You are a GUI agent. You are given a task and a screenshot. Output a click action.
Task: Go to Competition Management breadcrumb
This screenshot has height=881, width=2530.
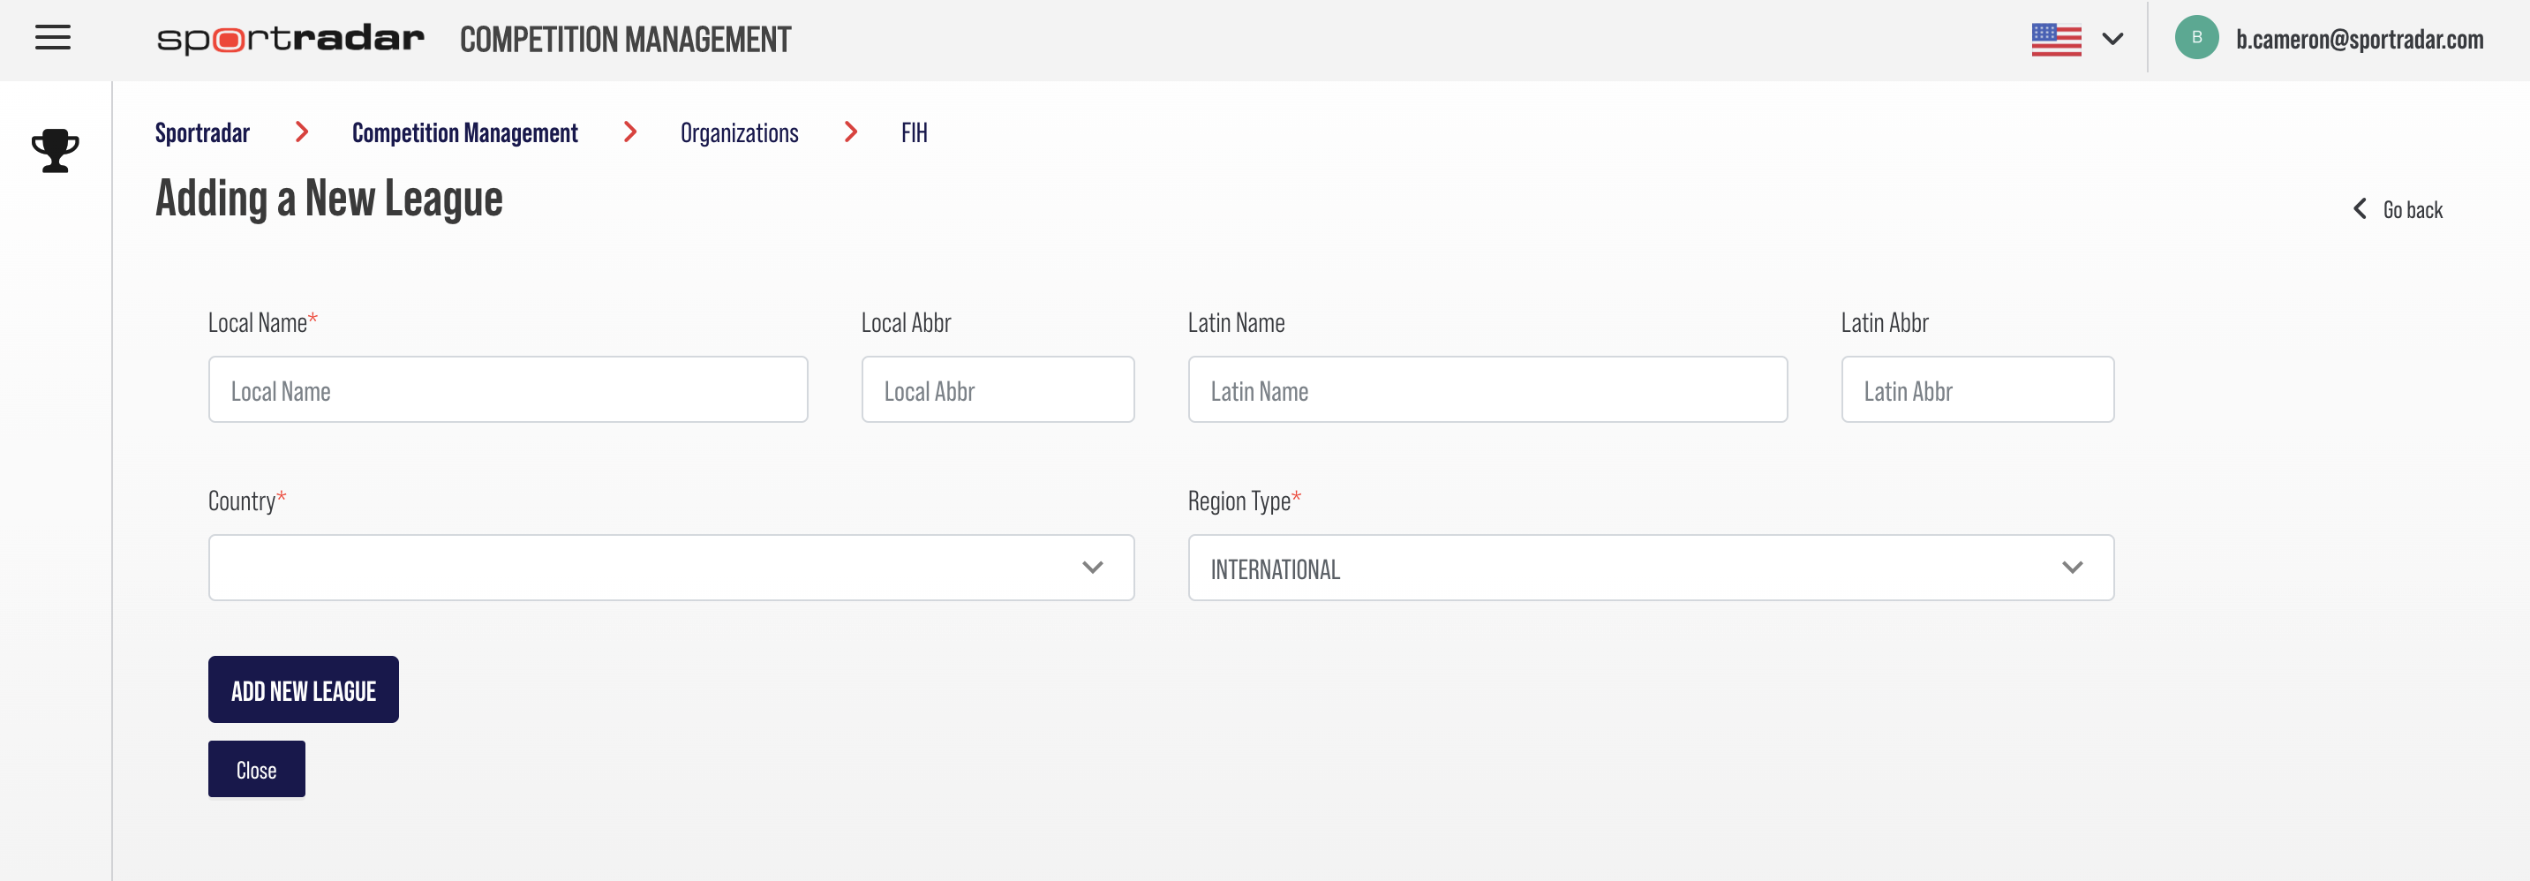pos(464,132)
